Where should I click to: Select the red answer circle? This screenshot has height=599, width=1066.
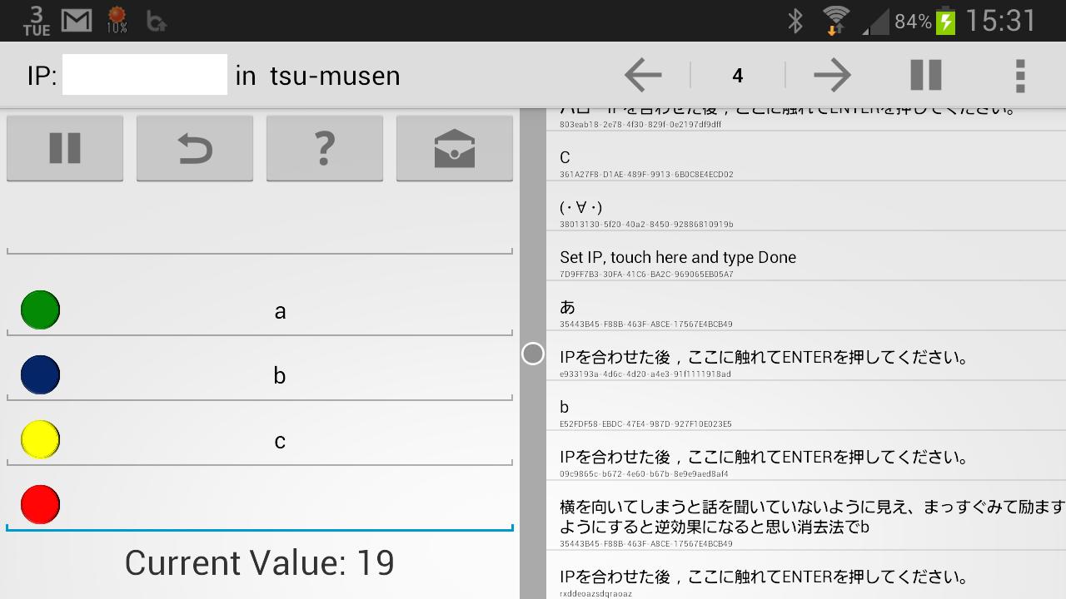point(40,505)
